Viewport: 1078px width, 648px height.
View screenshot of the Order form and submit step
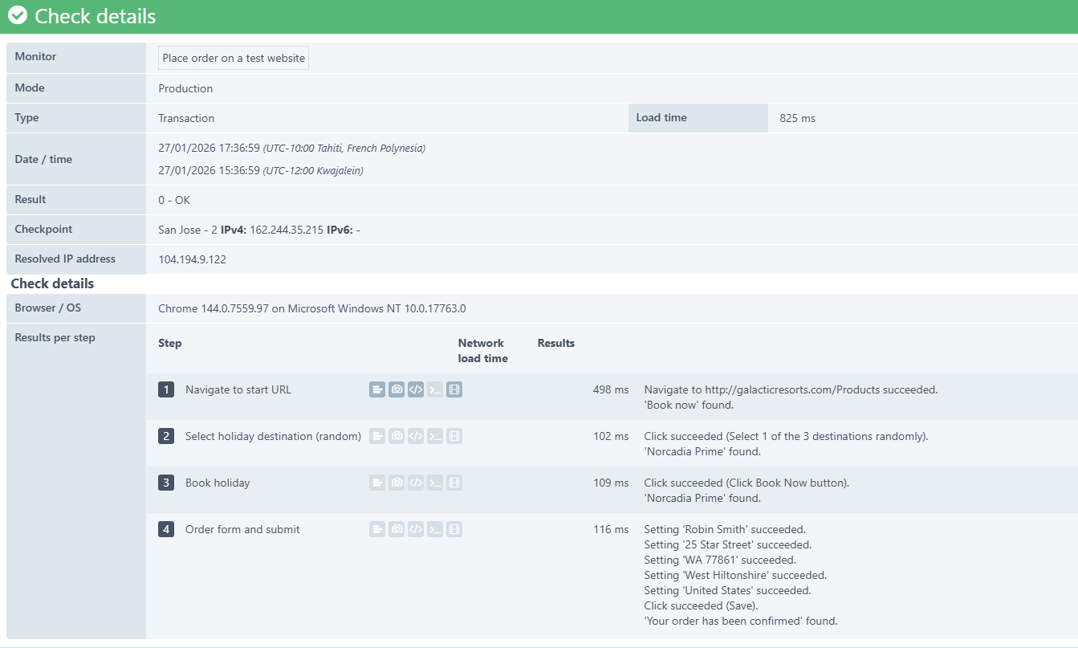[397, 529]
